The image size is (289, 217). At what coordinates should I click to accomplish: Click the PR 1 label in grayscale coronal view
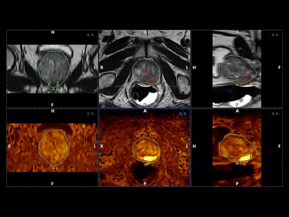[x=54, y=89]
